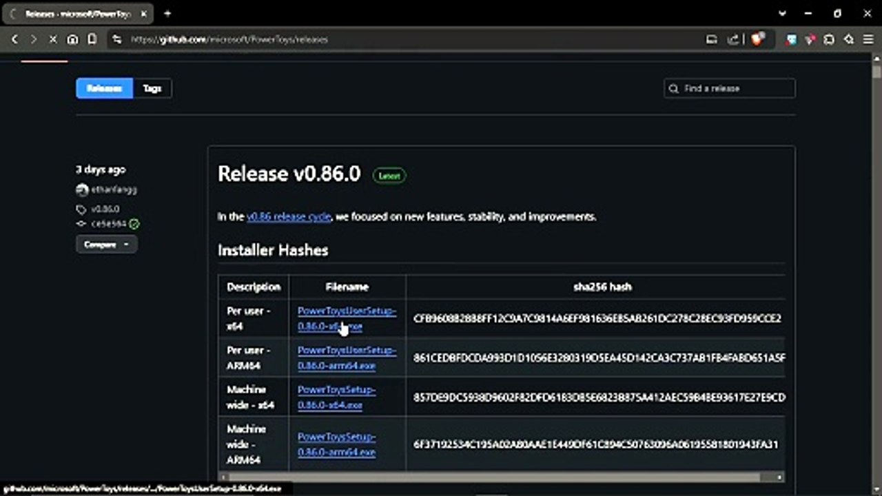Open the share page icon
The height and width of the screenshot is (496, 882).
733,39
